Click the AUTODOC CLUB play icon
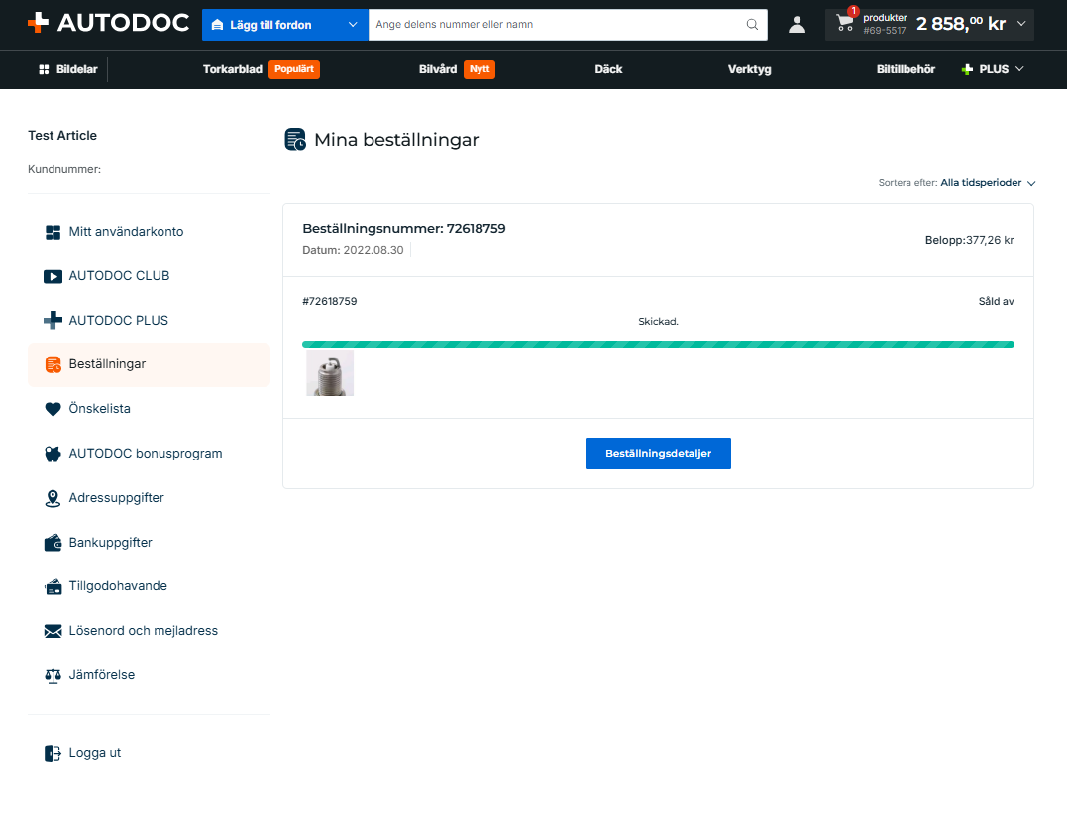This screenshot has height=818, width=1067. click(53, 276)
